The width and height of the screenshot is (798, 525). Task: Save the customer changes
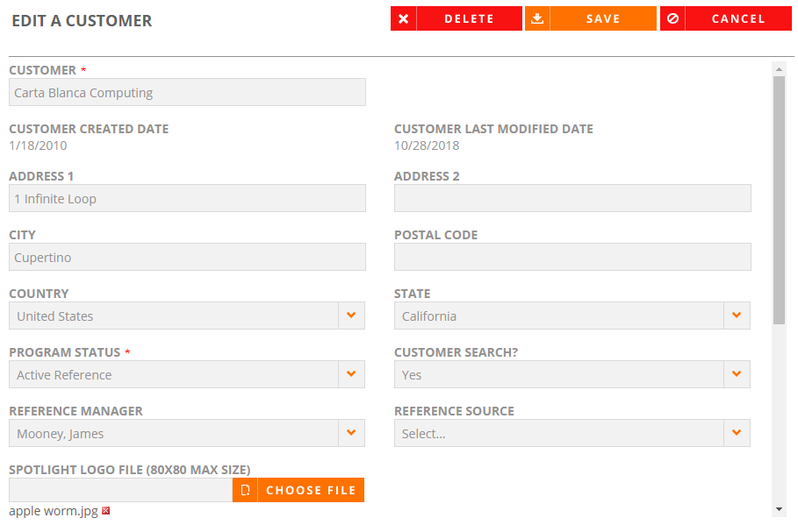pos(591,18)
